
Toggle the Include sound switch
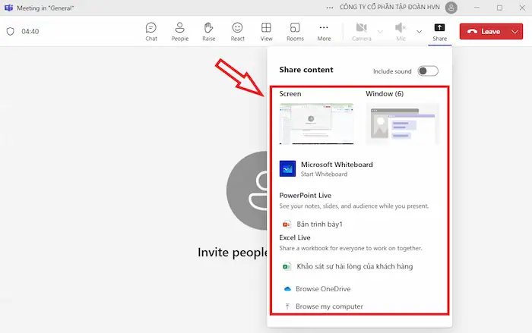(428, 71)
